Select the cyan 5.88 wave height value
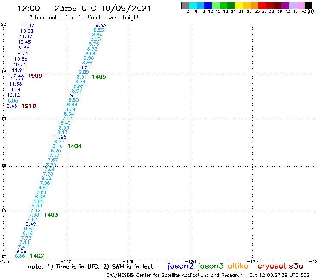Viewport: 318px width, 279px height. click(39, 201)
